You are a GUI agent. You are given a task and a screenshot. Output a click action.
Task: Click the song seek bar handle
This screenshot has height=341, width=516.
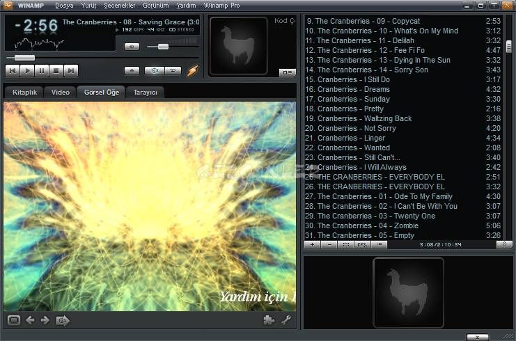pos(24,58)
